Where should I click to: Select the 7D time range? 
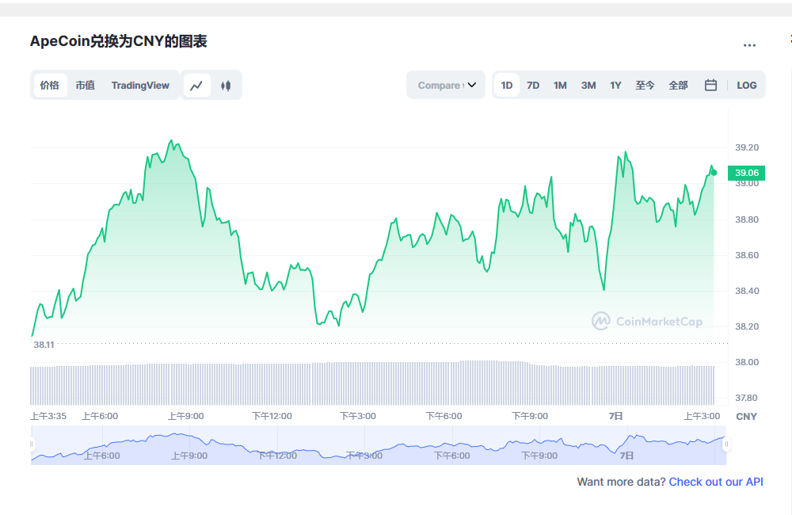[x=533, y=86]
